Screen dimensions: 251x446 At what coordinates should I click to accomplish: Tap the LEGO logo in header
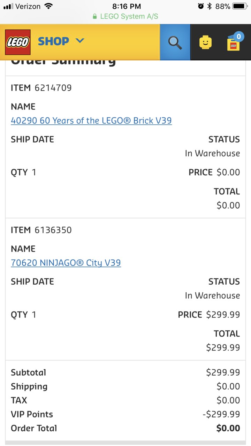click(18, 42)
